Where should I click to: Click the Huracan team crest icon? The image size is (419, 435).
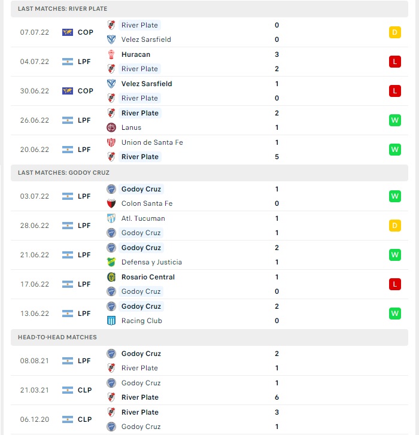coord(111,54)
